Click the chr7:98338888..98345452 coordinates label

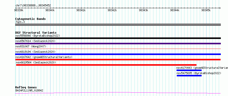point(33,6)
